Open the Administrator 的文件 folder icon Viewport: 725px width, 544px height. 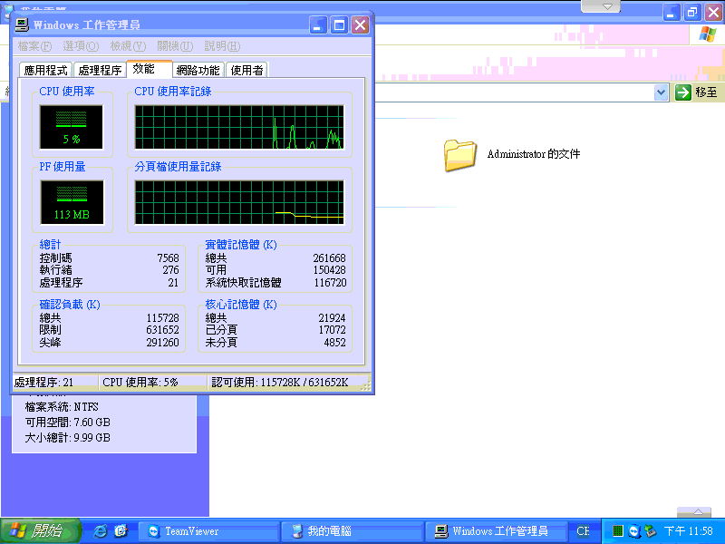tap(459, 155)
